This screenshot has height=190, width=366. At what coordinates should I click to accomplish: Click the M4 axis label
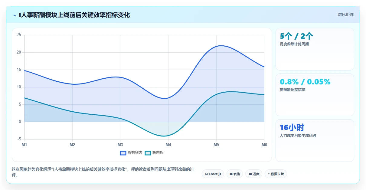(168, 145)
